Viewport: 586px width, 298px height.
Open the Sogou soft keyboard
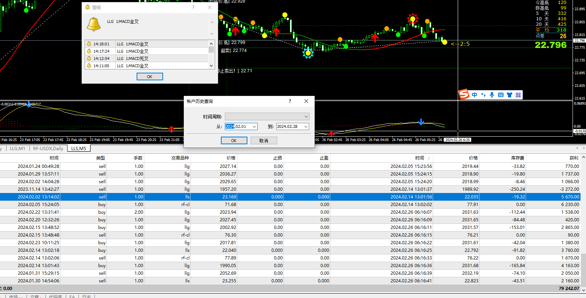coord(501,95)
